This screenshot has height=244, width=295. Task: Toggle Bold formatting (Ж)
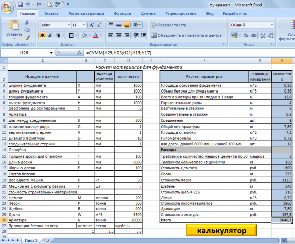click(42, 35)
